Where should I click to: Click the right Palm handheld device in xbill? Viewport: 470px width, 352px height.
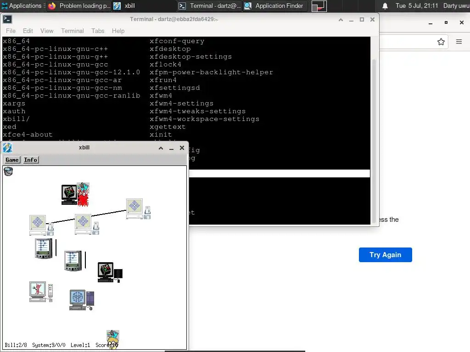click(73, 261)
